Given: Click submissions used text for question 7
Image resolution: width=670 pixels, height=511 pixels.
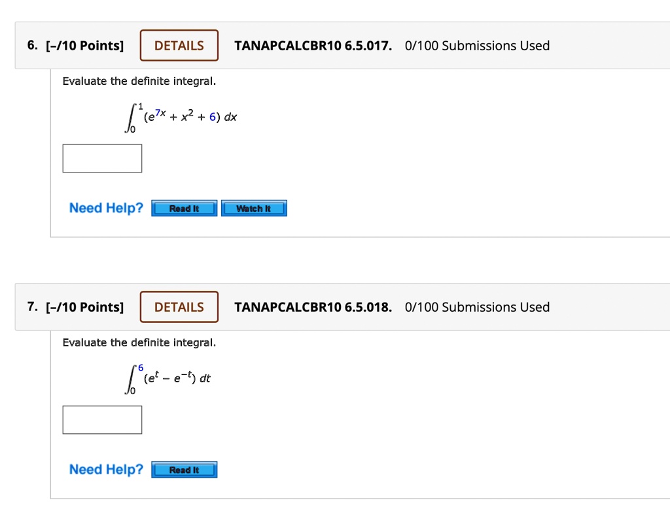Looking at the screenshot, I should click(477, 307).
